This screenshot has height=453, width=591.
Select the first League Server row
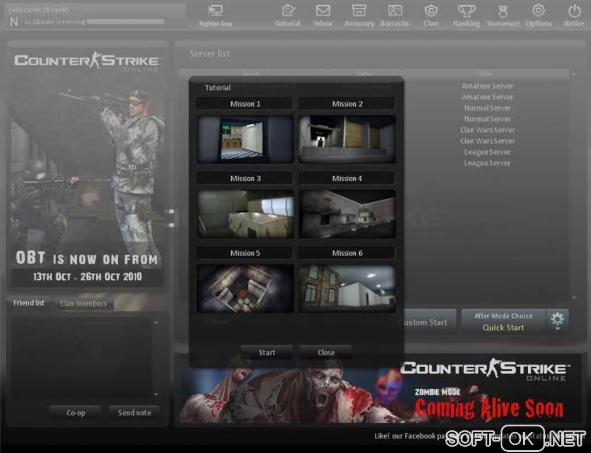[x=487, y=152]
